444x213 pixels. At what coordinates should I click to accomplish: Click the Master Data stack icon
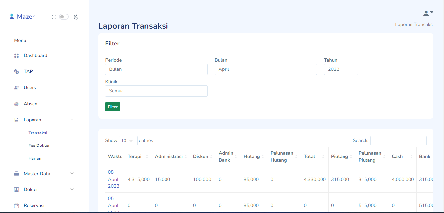16,174
